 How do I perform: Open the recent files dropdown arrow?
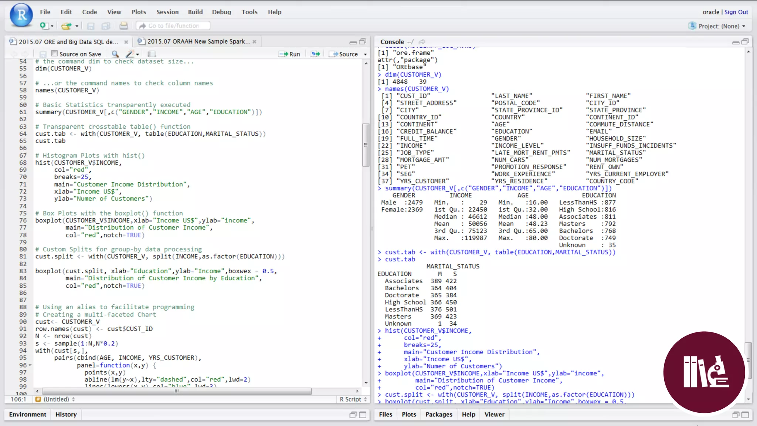pyautogui.click(x=77, y=26)
